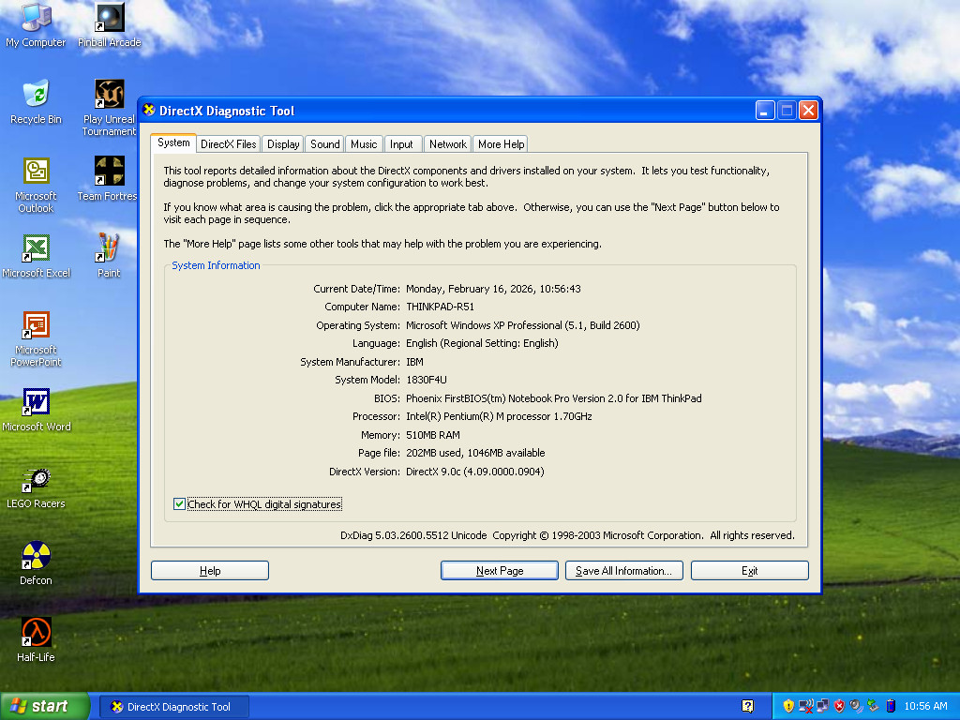Open the Pinball Arcade shortcut
This screenshot has width=960, height=720.
coord(109,25)
